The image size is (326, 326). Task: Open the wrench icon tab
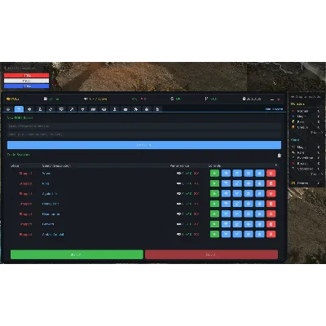click(x=72, y=109)
